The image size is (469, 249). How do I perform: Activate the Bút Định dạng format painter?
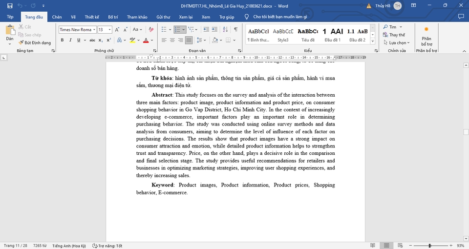[x=35, y=43]
